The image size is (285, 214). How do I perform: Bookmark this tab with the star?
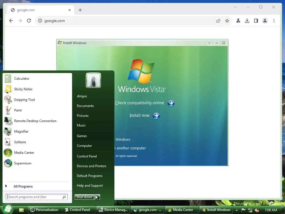pos(227,21)
